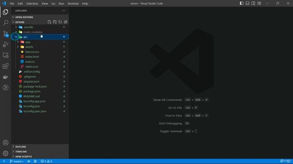The height and width of the screenshot is (164, 293).
Task: Open the Go menu
Action: coord(53,4)
